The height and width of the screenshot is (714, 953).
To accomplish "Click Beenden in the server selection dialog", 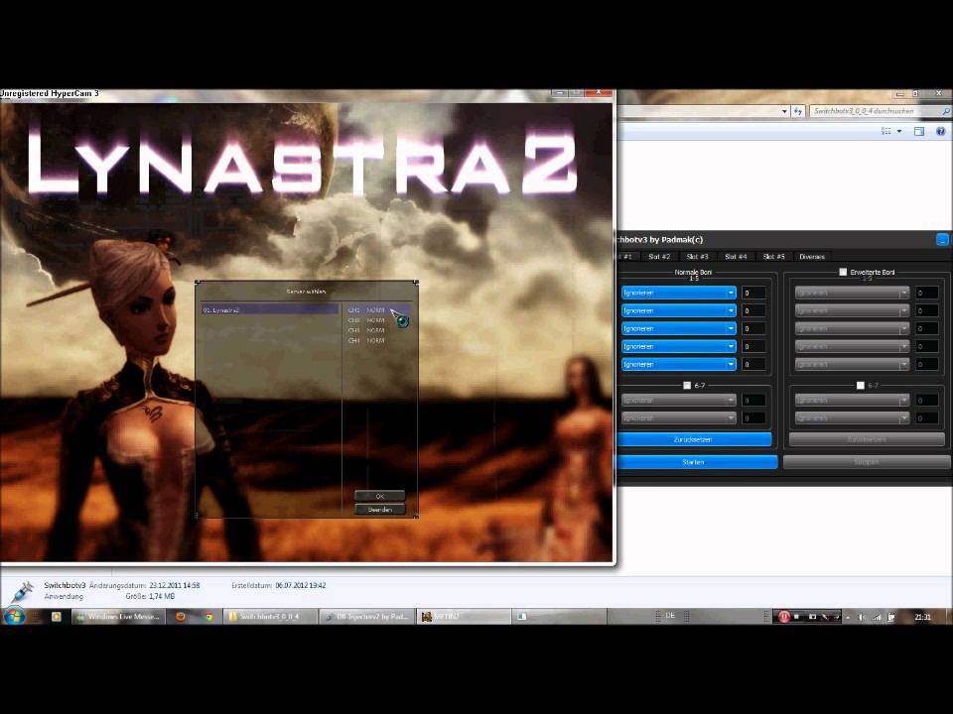I will pyautogui.click(x=380, y=510).
